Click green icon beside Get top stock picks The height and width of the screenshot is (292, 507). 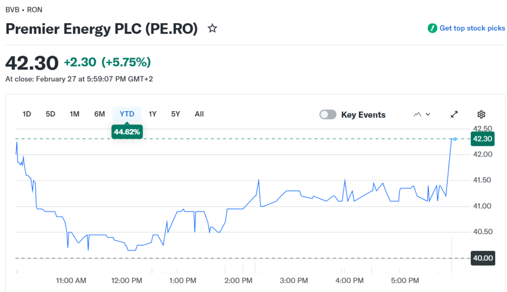tap(432, 28)
